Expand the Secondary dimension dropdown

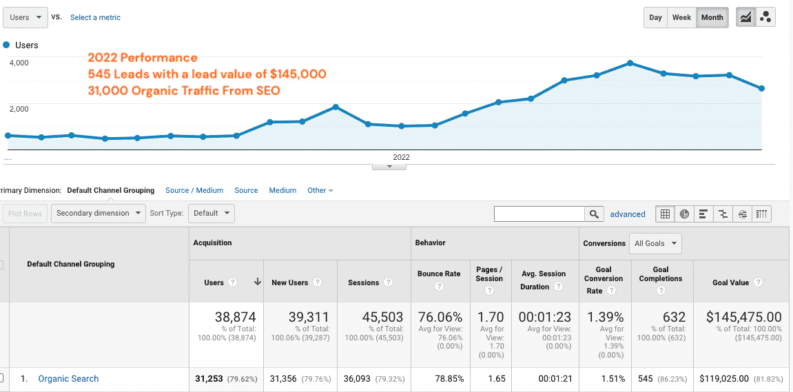(x=99, y=214)
